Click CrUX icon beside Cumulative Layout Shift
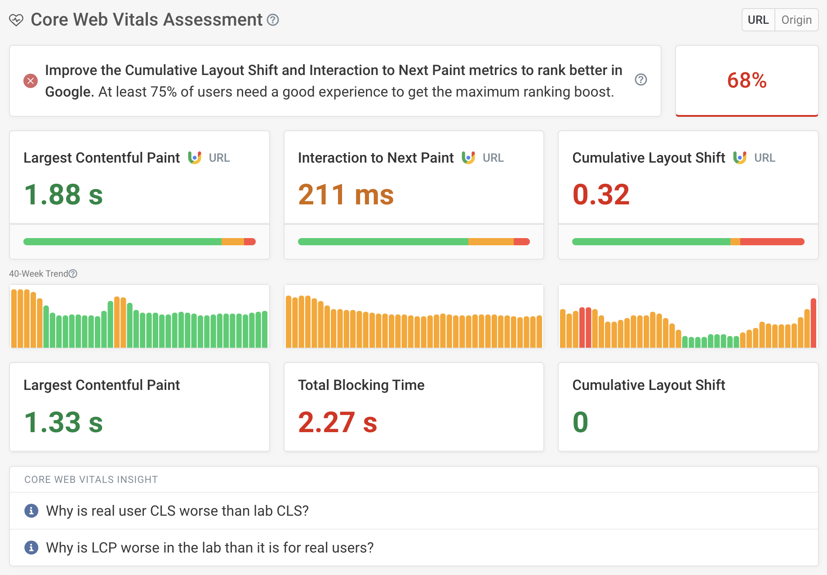The width and height of the screenshot is (827, 575). (740, 158)
